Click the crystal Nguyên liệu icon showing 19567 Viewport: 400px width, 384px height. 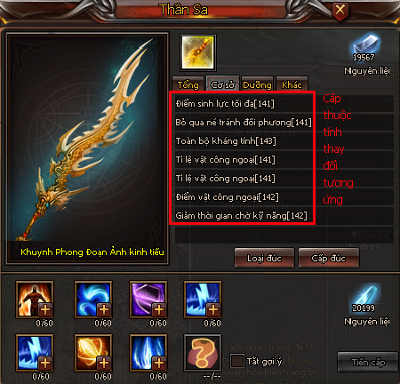pyautogui.click(x=365, y=47)
